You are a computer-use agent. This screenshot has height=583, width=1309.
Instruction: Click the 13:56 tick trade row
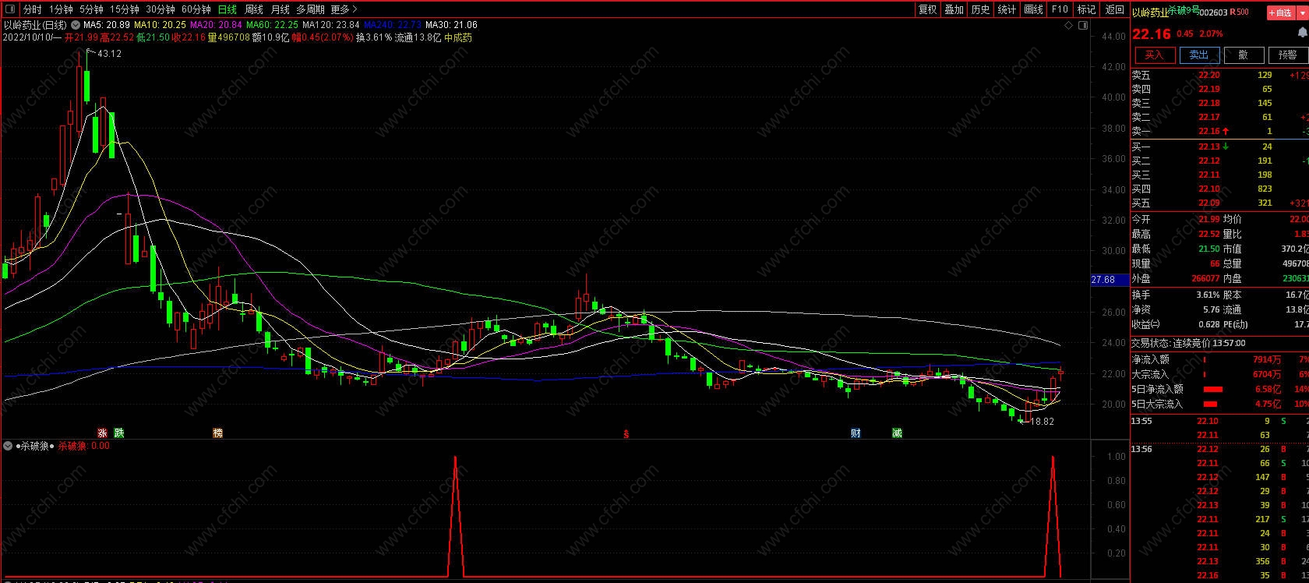1219,449
